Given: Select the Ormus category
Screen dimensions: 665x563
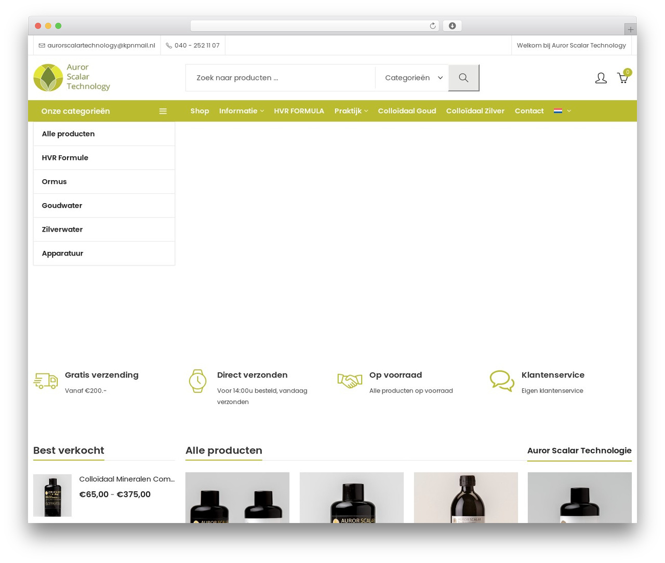Looking at the screenshot, I should tap(104, 182).
